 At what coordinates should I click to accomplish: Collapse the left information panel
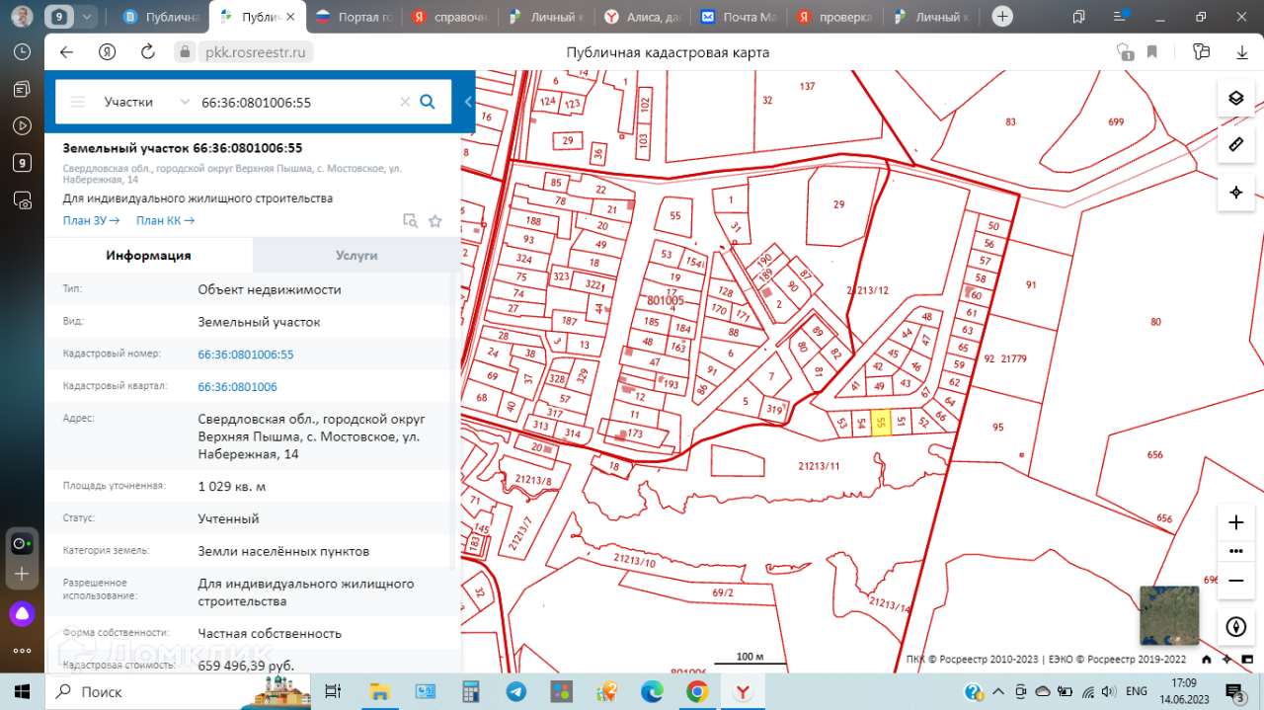coord(468,102)
